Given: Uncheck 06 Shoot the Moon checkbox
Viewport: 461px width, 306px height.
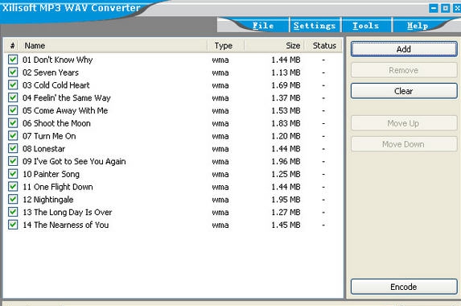Looking at the screenshot, I should [x=13, y=123].
